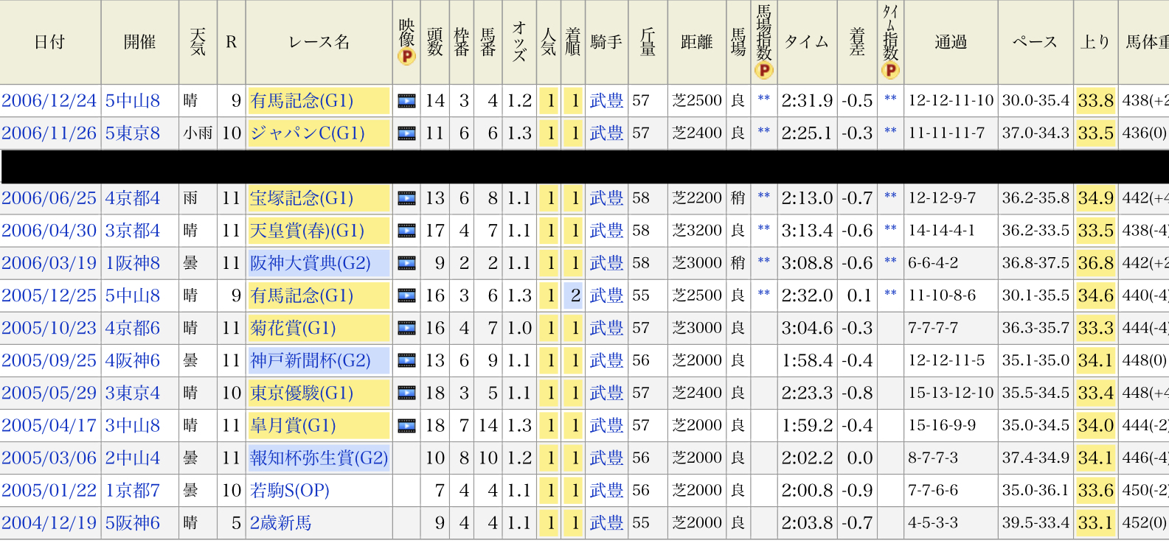Open 報知杯弥生賞(G2) race result
The width and height of the screenshot is (1169, 546).
(319, 458)
